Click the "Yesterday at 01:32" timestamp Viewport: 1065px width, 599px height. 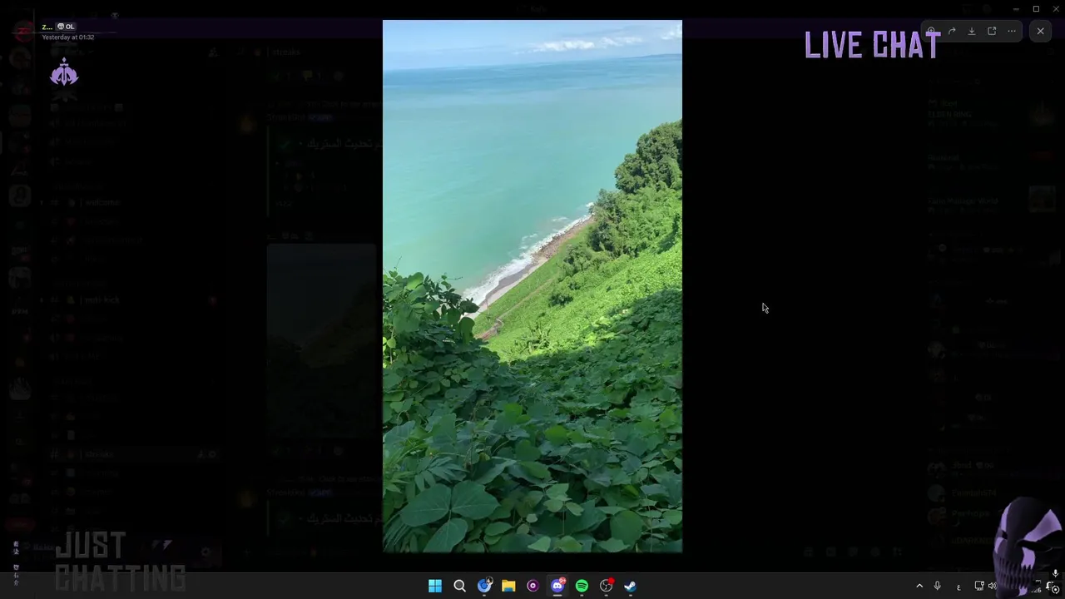coord(68,37)
